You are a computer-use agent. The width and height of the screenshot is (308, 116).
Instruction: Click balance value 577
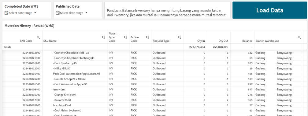(250, 90)
